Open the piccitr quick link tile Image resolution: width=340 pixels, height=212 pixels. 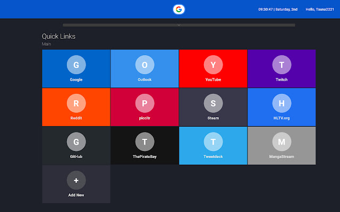click(x=144, y=107)
